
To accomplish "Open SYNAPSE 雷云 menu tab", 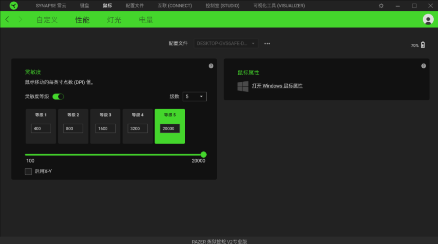I will [51, 6].
